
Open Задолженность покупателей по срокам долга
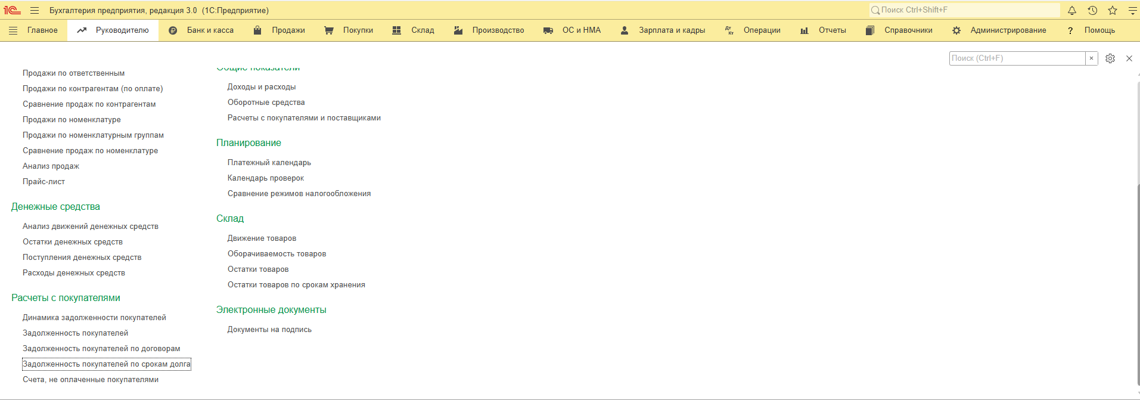(x=107, y=364)
